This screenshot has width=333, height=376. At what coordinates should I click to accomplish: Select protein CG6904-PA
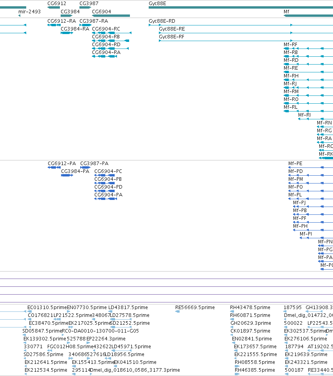108,195
